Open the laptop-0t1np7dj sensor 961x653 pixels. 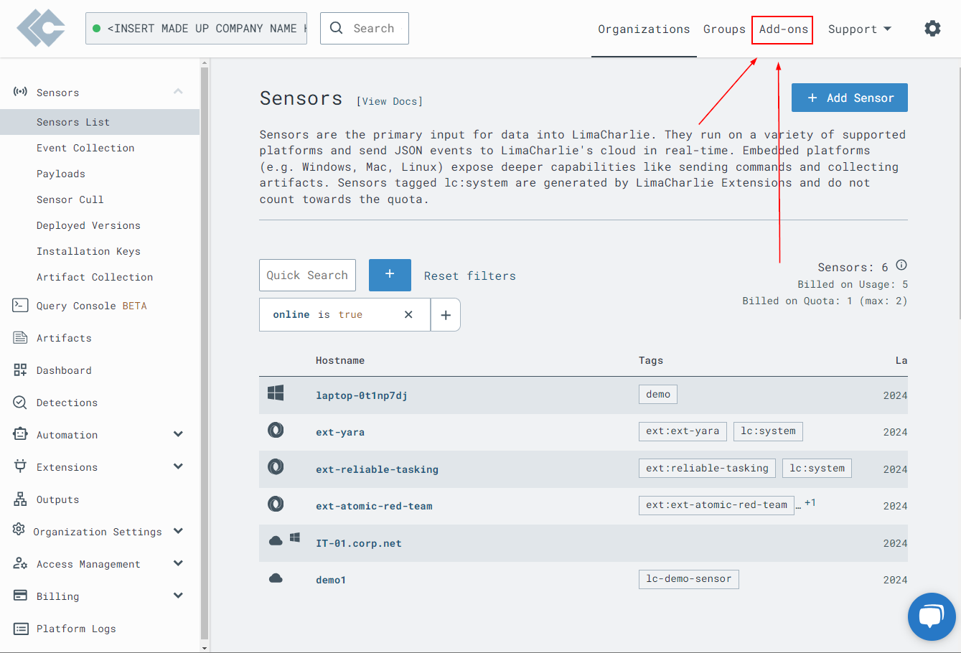pyautogui.click(x=362, y=395)
